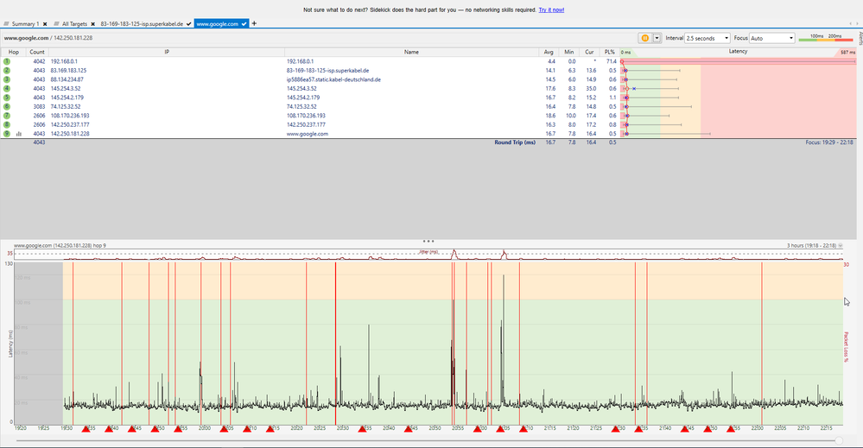Select the 83-169-183-125-isp.superkabel.de tab
Viewport: 863px width, 448px height.
[x=142, y=24]
